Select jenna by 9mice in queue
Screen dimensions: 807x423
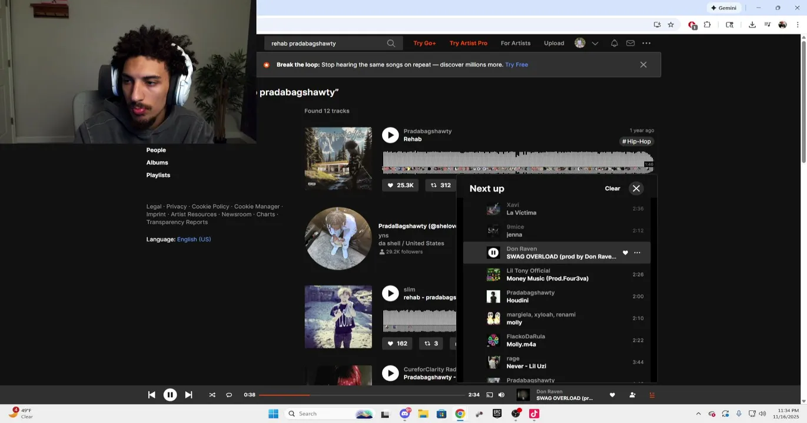click(557, 231)
